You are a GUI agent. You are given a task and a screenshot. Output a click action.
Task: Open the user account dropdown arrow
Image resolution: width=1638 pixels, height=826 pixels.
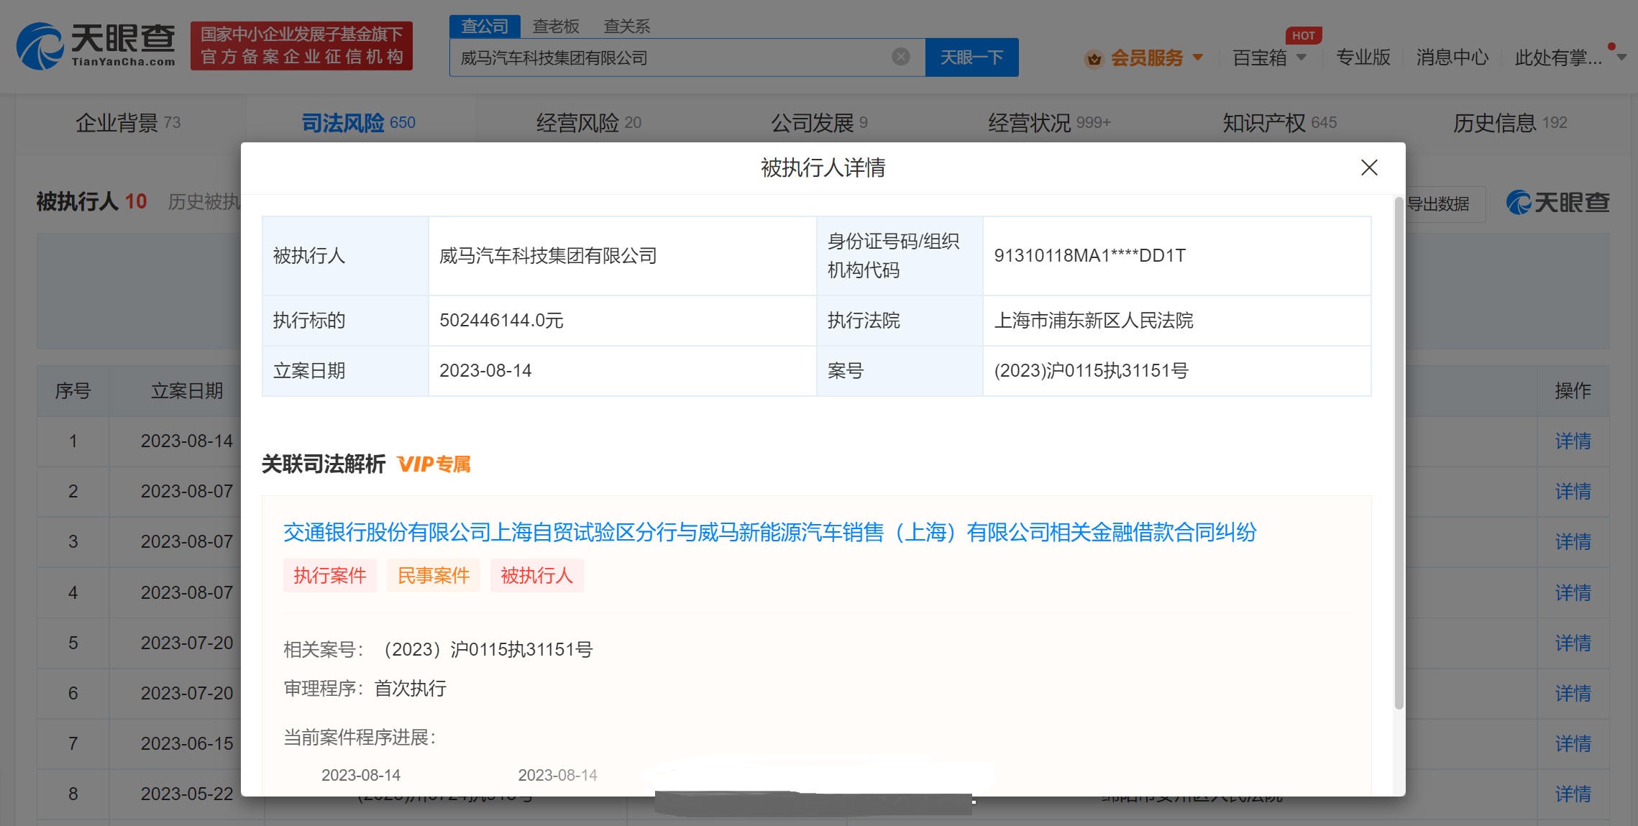tap(1621, 58)
